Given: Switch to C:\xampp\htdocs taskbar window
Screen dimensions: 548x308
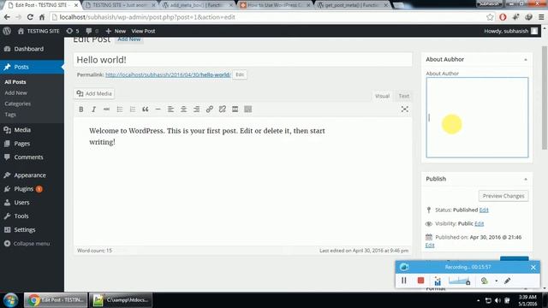Looking at the screenshot, I should [x=121, y=300].
